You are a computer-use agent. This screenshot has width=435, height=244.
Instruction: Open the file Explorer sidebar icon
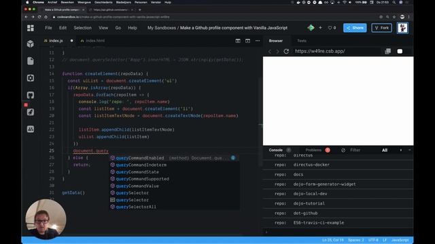pyautogui.click(x=31, y=61)
